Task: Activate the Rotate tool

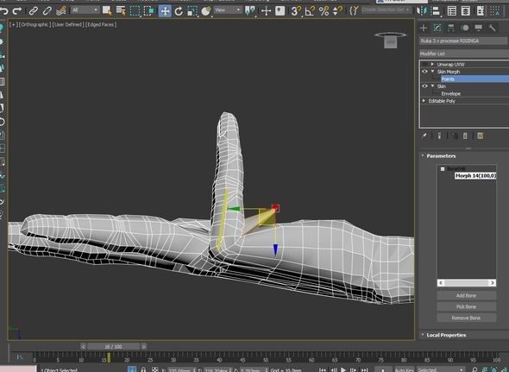Action: tap(179, 11)
